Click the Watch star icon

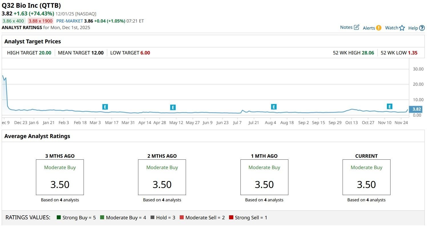pos(402,28)
